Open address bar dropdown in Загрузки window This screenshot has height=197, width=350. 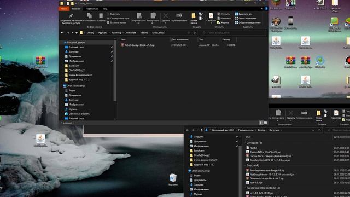coord(313,130)
